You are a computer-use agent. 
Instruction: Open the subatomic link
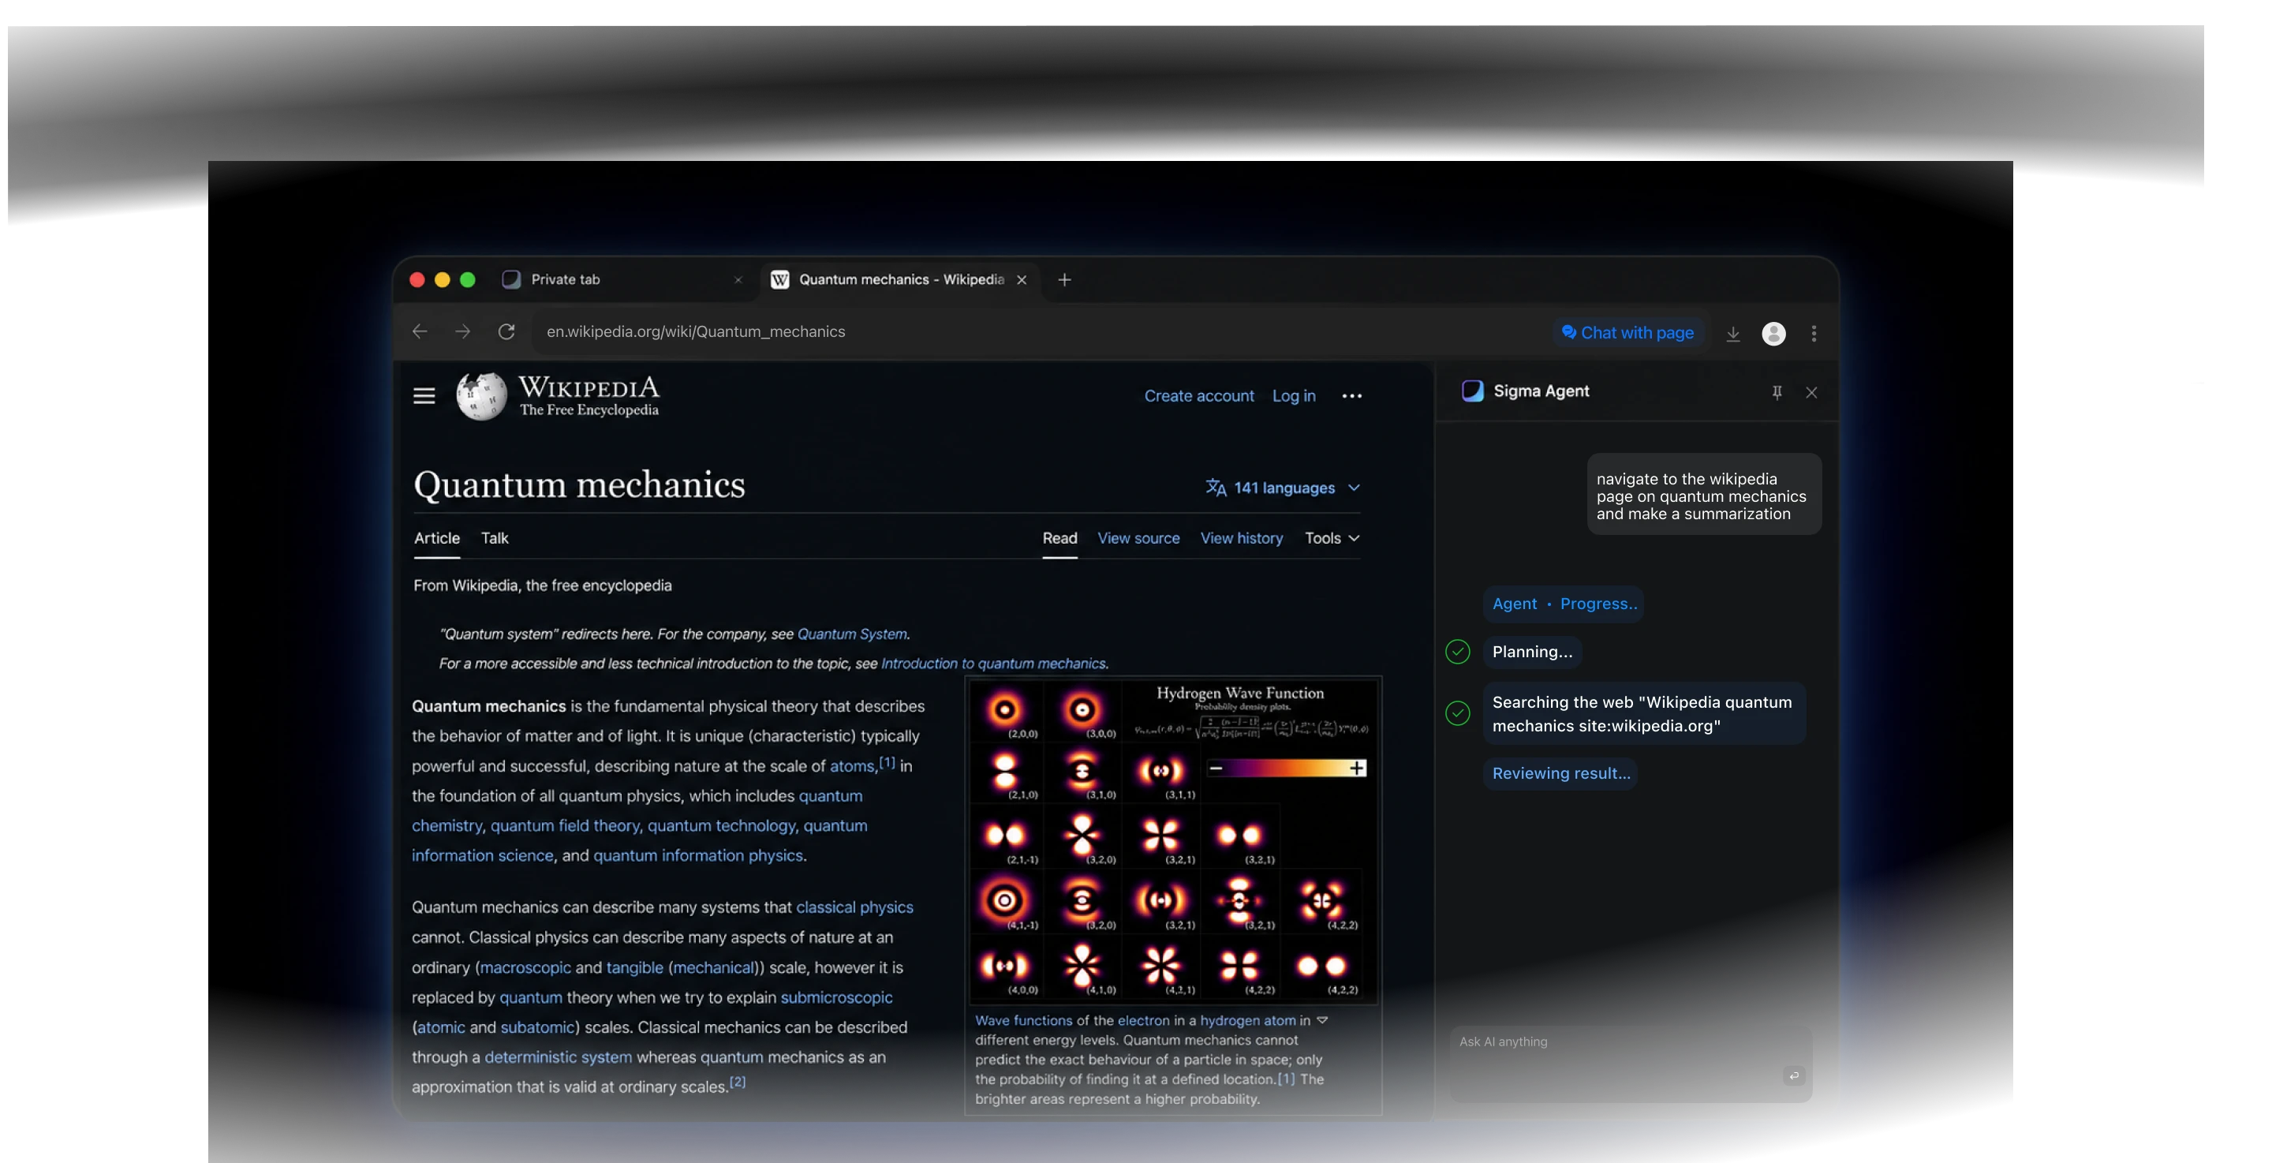(537, 1028)
